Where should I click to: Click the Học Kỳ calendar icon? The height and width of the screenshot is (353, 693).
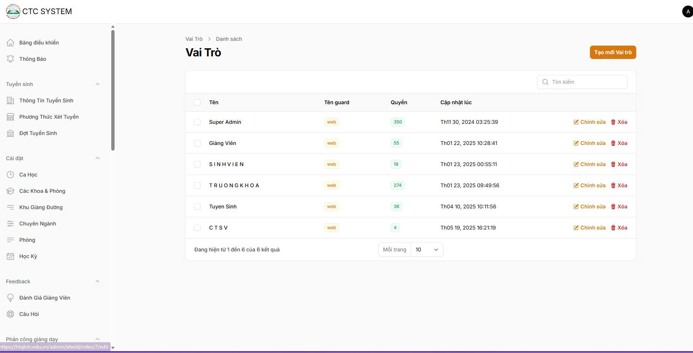point(10,256)
